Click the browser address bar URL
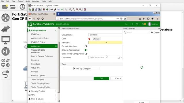Image resolution: width=184 pixels, height=103 pixels. point(82,19)
